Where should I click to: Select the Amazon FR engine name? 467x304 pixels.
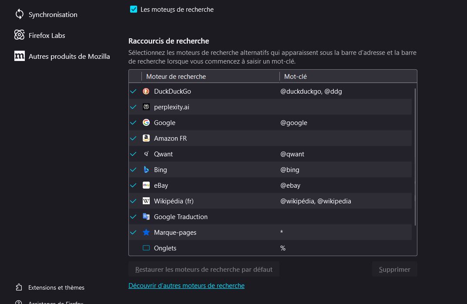pos(170,138)
